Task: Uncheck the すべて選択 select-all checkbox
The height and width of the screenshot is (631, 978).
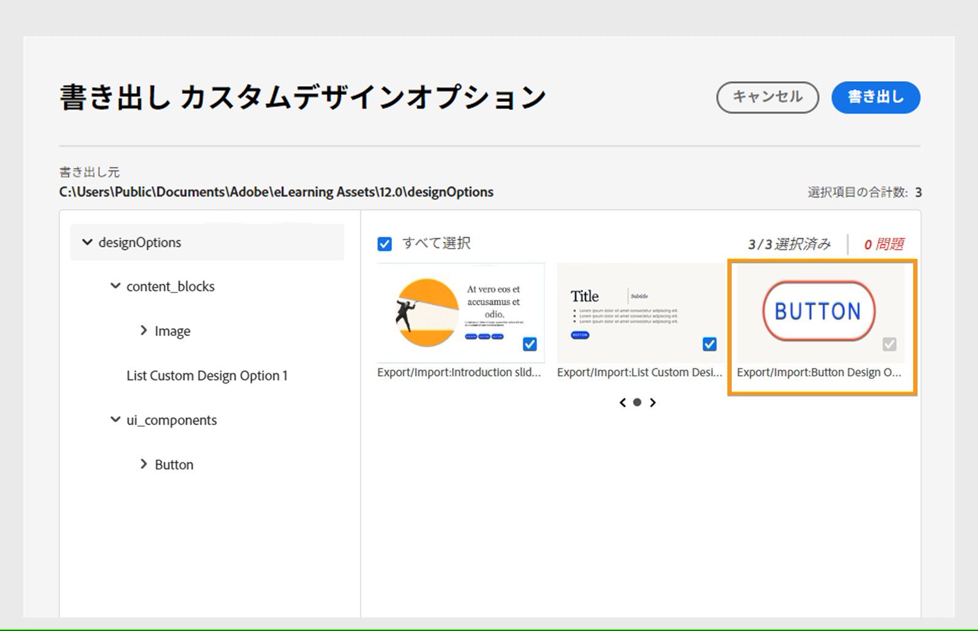Action: click(384, 244)
